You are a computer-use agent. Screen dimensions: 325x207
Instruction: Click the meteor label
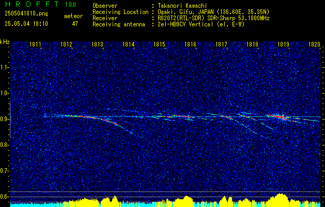73,16
